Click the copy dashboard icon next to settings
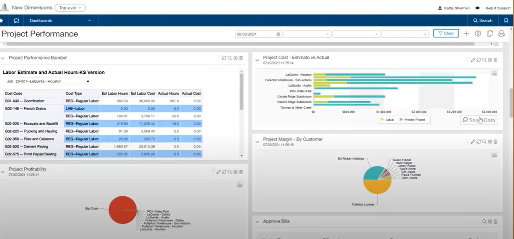 [x=489, y=33]
